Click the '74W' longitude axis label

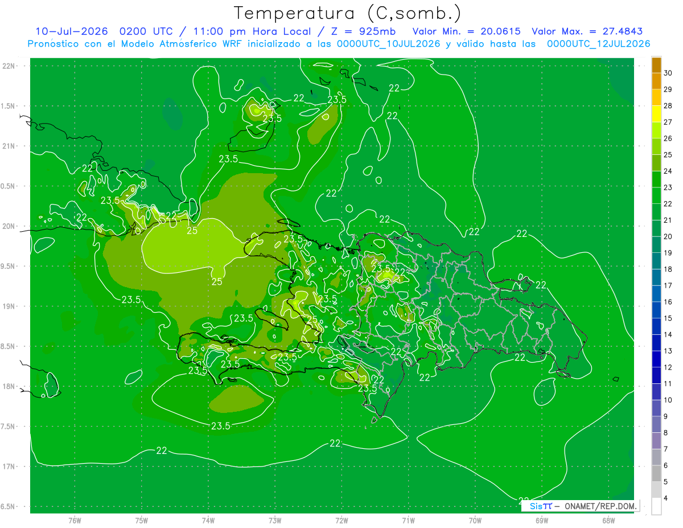coord(208,521)
